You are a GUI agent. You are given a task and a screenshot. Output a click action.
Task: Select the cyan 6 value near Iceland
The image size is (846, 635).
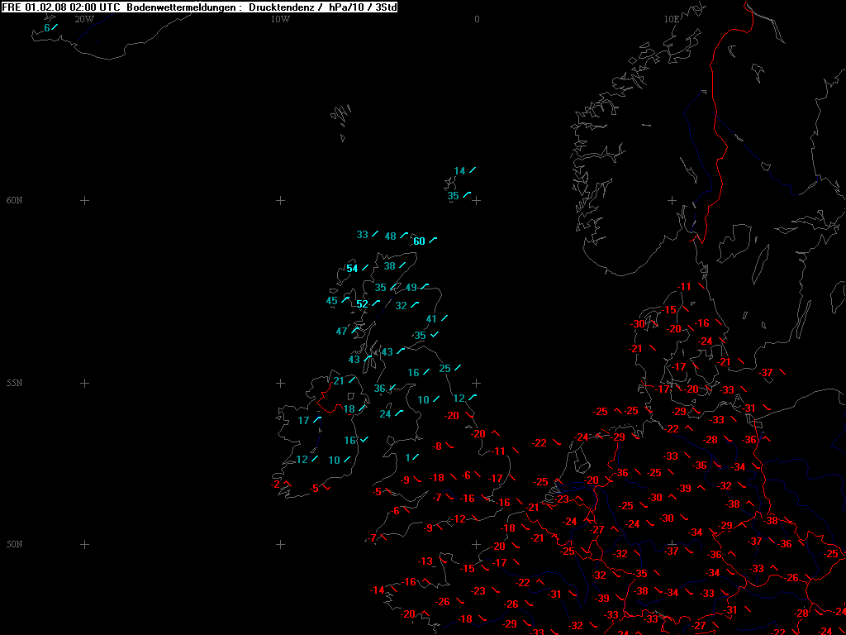click(x=47, y=28)
